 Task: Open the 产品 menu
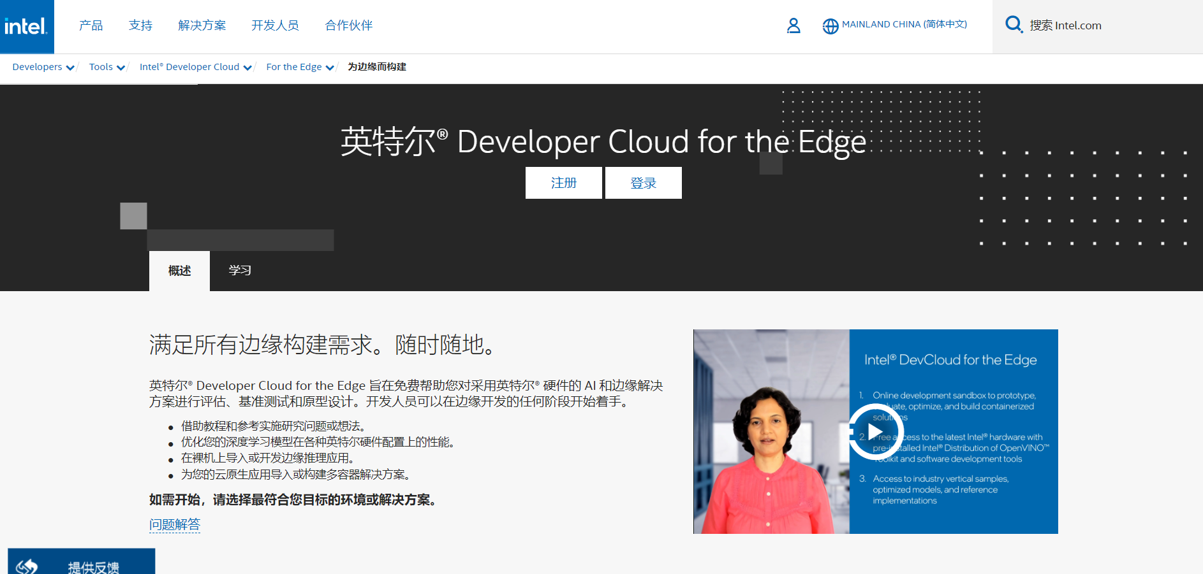click(x=91, y=25)
